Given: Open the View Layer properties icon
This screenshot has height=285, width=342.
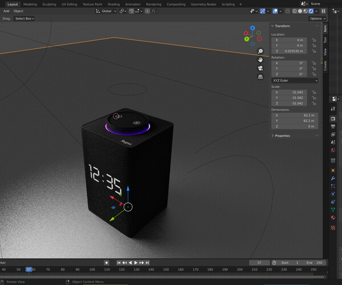Looking at the screenshot, I should point(333,135).
